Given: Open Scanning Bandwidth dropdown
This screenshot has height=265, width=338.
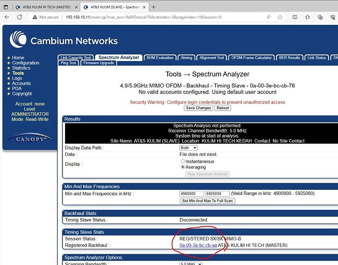Looking at the screenshot, I should pyautogui.click(x=191, y=263).
